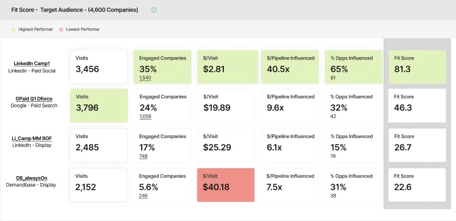Select the 40.5x Pipeline Influenced card
The image size is (456, 221).
coord(290,67)
